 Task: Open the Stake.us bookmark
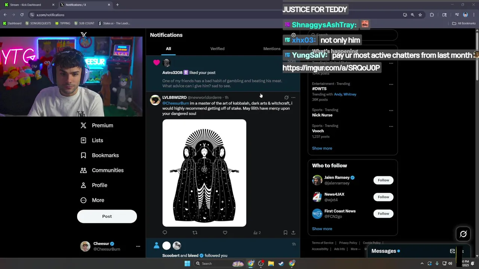tap(114, 23)
